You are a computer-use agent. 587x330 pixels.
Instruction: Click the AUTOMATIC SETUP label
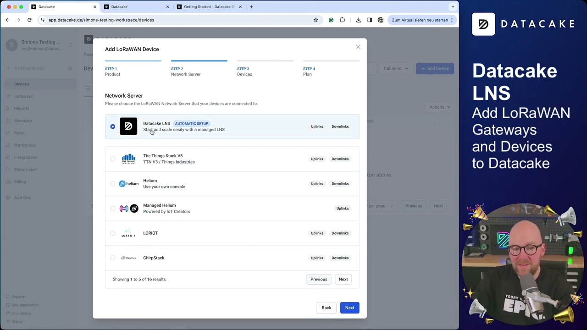pos(191,124)
